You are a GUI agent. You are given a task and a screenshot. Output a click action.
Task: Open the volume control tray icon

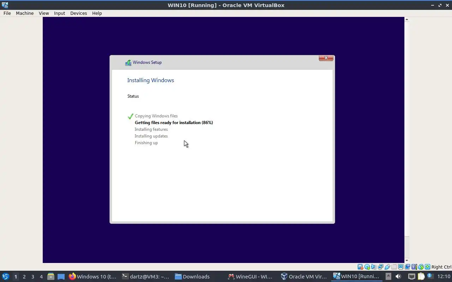coord(398,276)
